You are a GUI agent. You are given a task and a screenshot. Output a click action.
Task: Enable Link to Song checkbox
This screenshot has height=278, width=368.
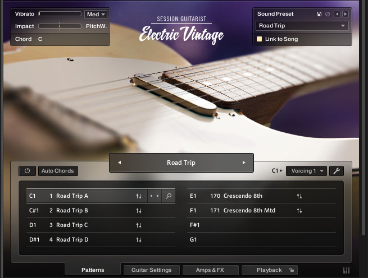click(x=260, y=39)
